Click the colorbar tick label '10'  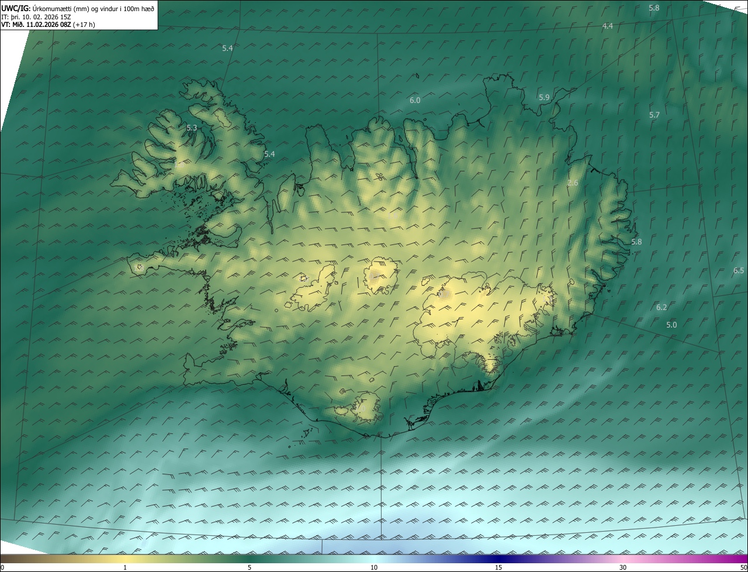[x=374, y=567]
